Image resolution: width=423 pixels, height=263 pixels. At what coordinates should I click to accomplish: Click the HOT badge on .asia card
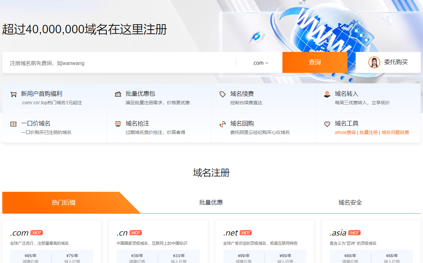coord(354,233)
